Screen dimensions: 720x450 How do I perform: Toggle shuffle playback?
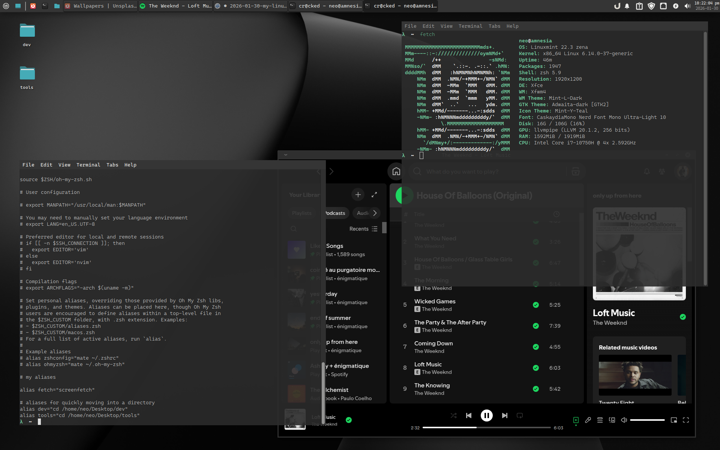point(453,415)
